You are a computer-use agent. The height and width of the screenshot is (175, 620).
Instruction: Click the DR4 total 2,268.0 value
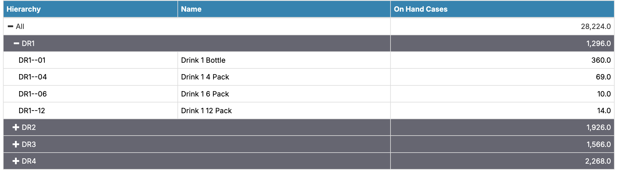[x=598, y=161]
